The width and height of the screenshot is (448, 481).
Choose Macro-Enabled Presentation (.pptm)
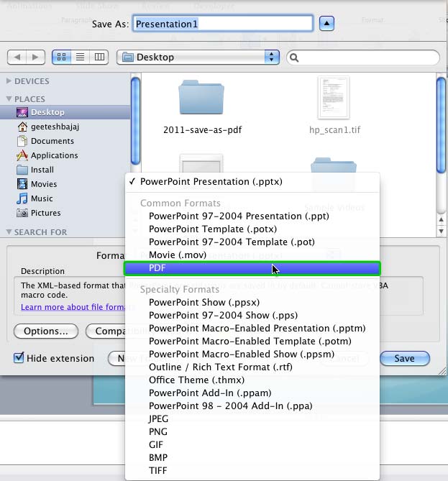coord(252,329)
